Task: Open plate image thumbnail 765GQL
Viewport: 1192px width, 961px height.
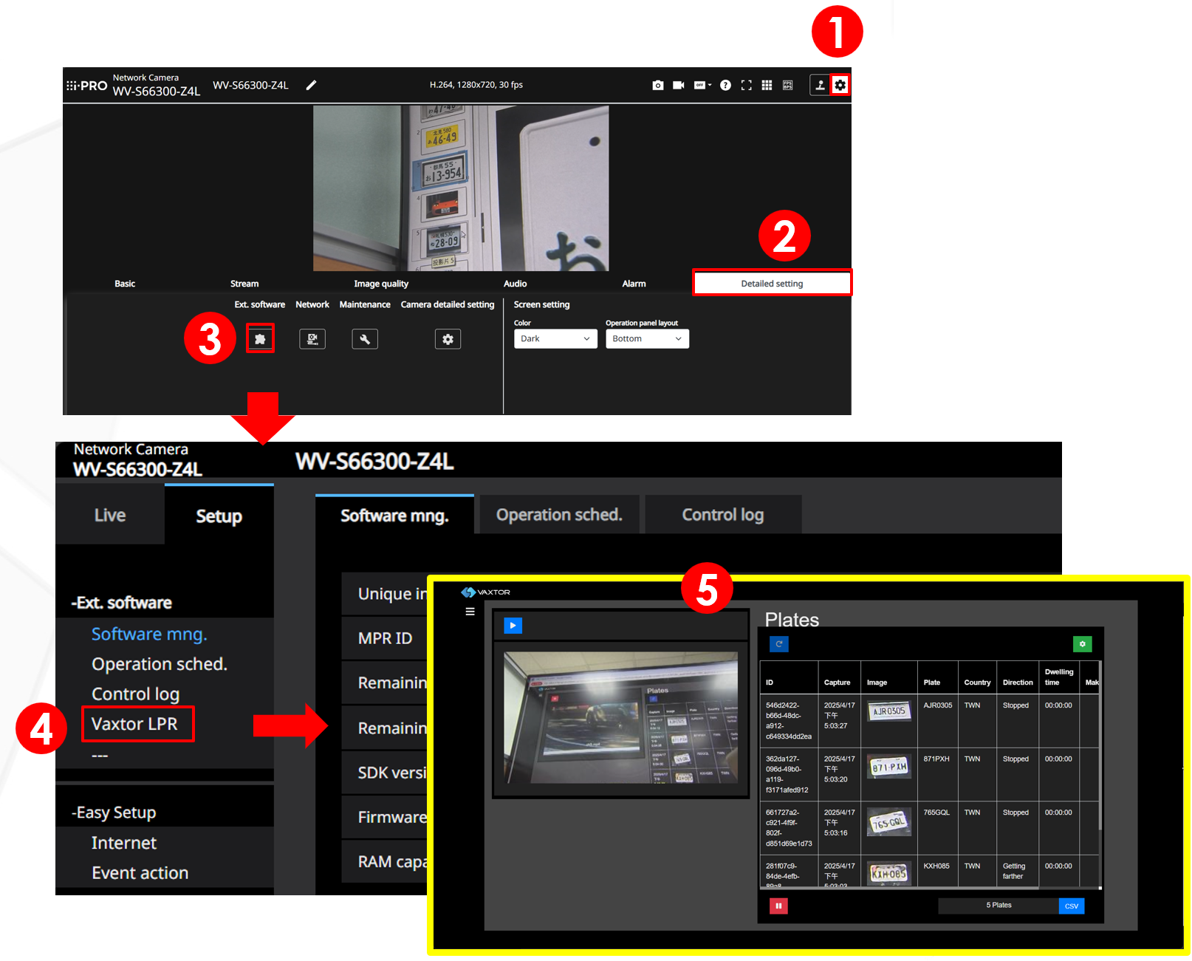Action: tap(888, 821)
